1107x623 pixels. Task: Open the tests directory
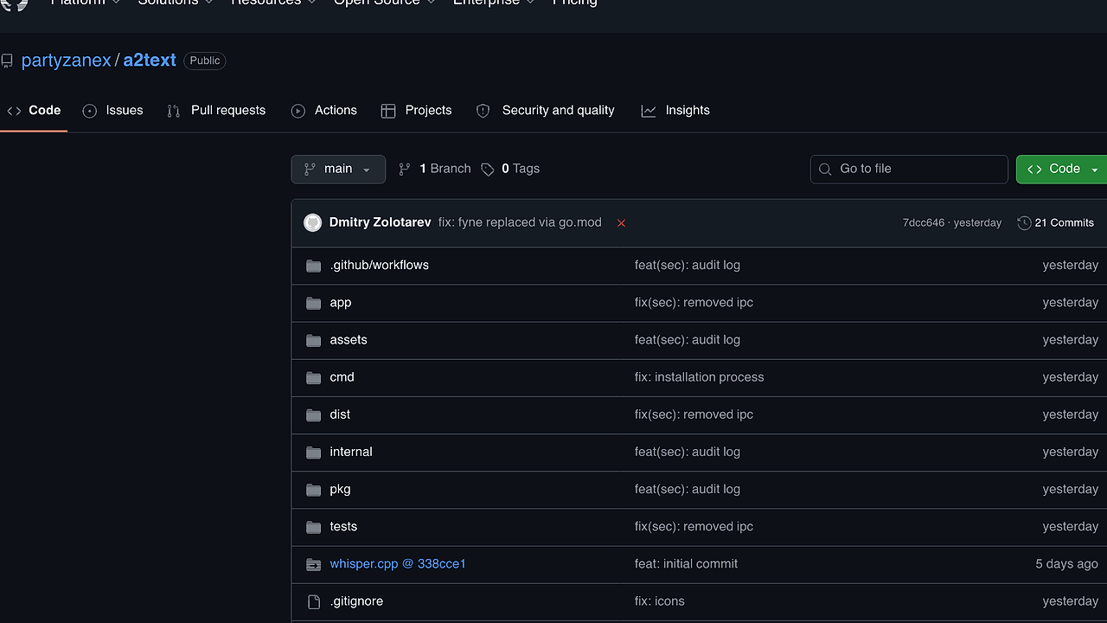(x=343, y=526)
